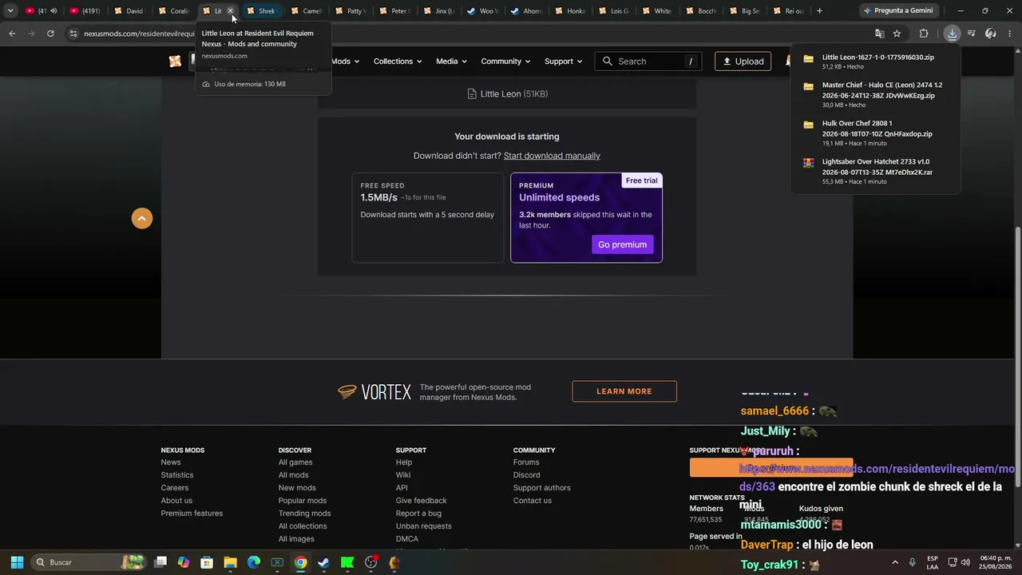This screenshot has height=575, width=1022.
Task: Open the Trending mods footer link
Action: 304,514
